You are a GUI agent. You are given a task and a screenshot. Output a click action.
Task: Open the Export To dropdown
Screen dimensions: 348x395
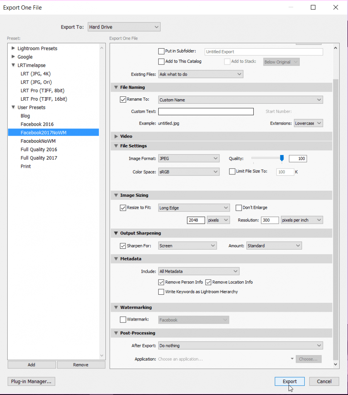pyautogui.click(x=124, y=27)
